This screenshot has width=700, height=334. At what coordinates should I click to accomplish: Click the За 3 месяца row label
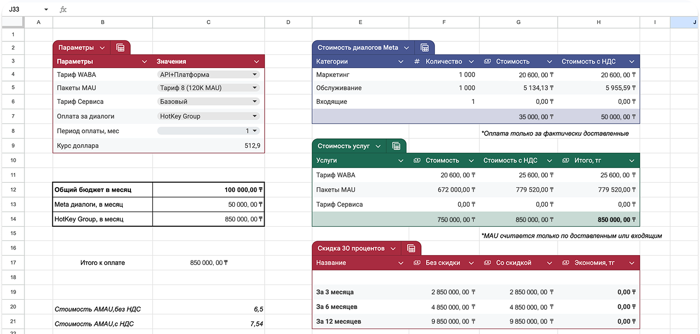pos(335,292)
